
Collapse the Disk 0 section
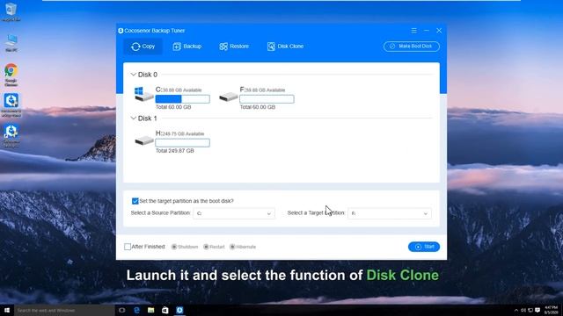coord(133,75)
